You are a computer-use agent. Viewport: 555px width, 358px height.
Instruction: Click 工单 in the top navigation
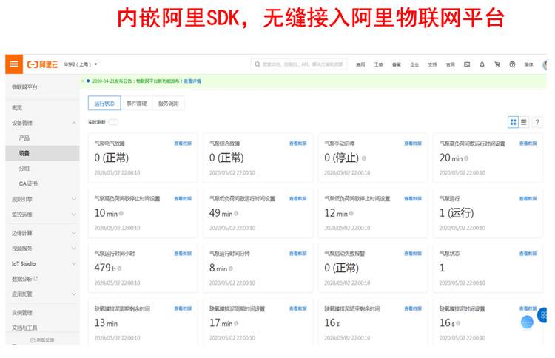378,64
